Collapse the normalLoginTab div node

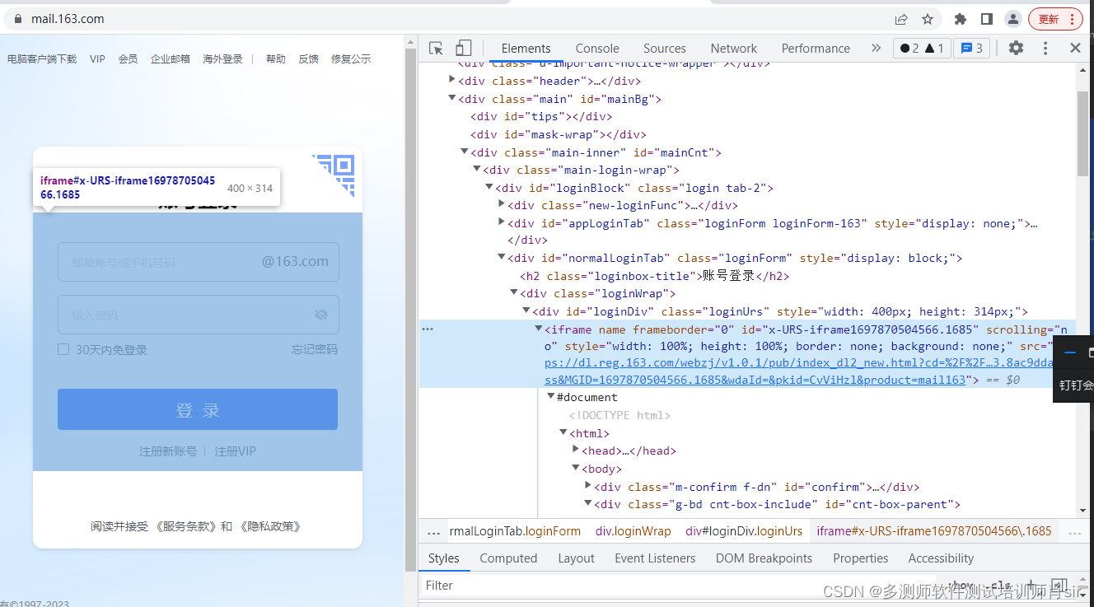click(x=502, y=257)
